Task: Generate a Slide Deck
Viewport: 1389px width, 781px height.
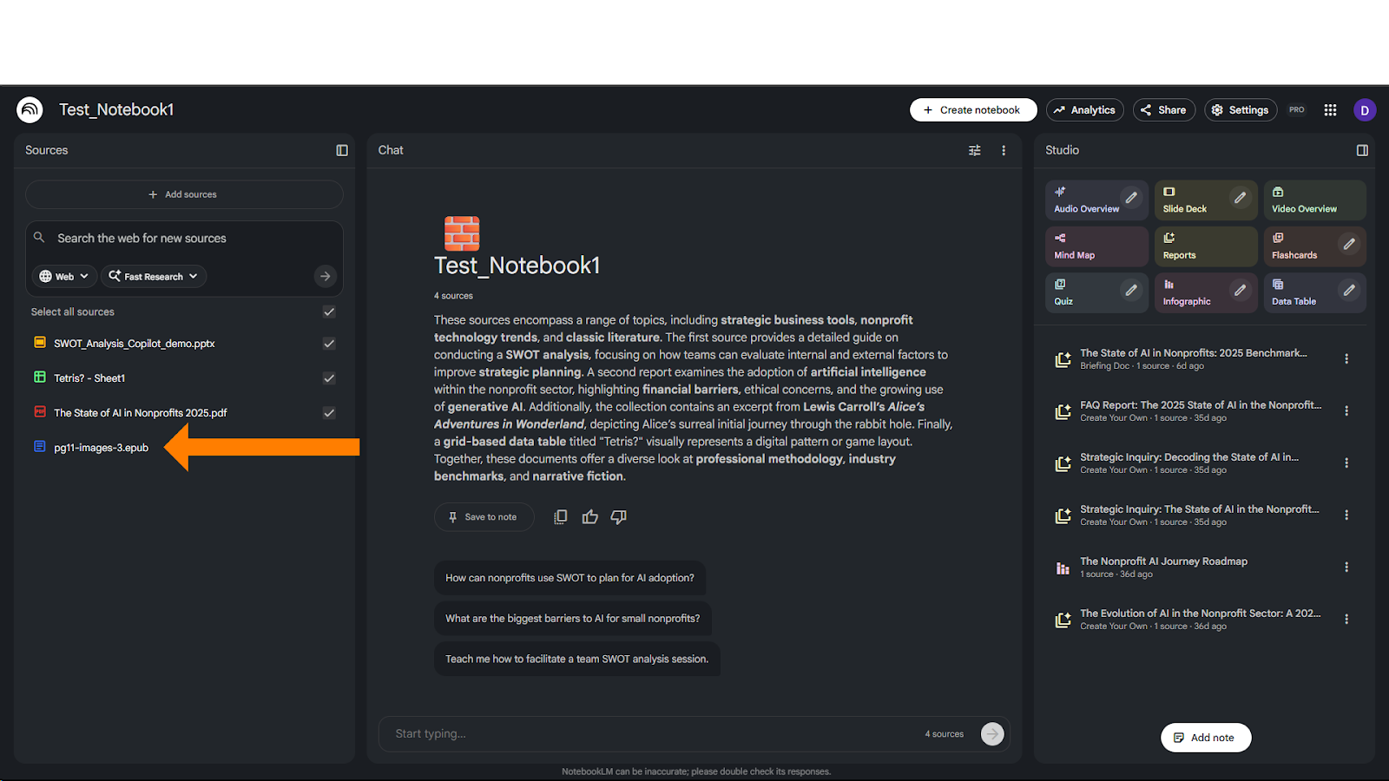Action: pos(1195,200)
